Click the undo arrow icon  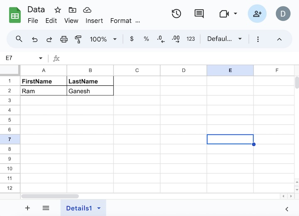[x=34, y=39]
